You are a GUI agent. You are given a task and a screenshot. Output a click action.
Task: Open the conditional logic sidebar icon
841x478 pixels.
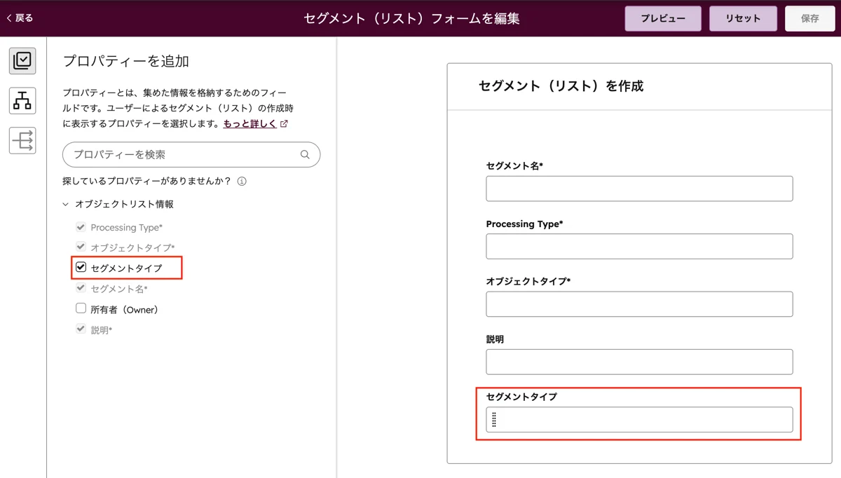(x=22, y=141)
